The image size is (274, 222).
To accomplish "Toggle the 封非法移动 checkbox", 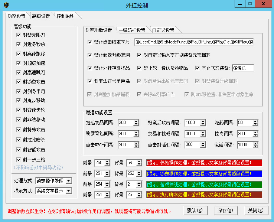I will (18, 120).
